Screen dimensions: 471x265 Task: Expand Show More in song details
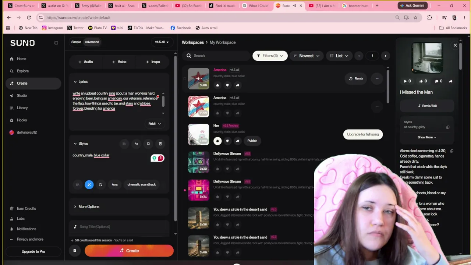(x=427, y=138)
